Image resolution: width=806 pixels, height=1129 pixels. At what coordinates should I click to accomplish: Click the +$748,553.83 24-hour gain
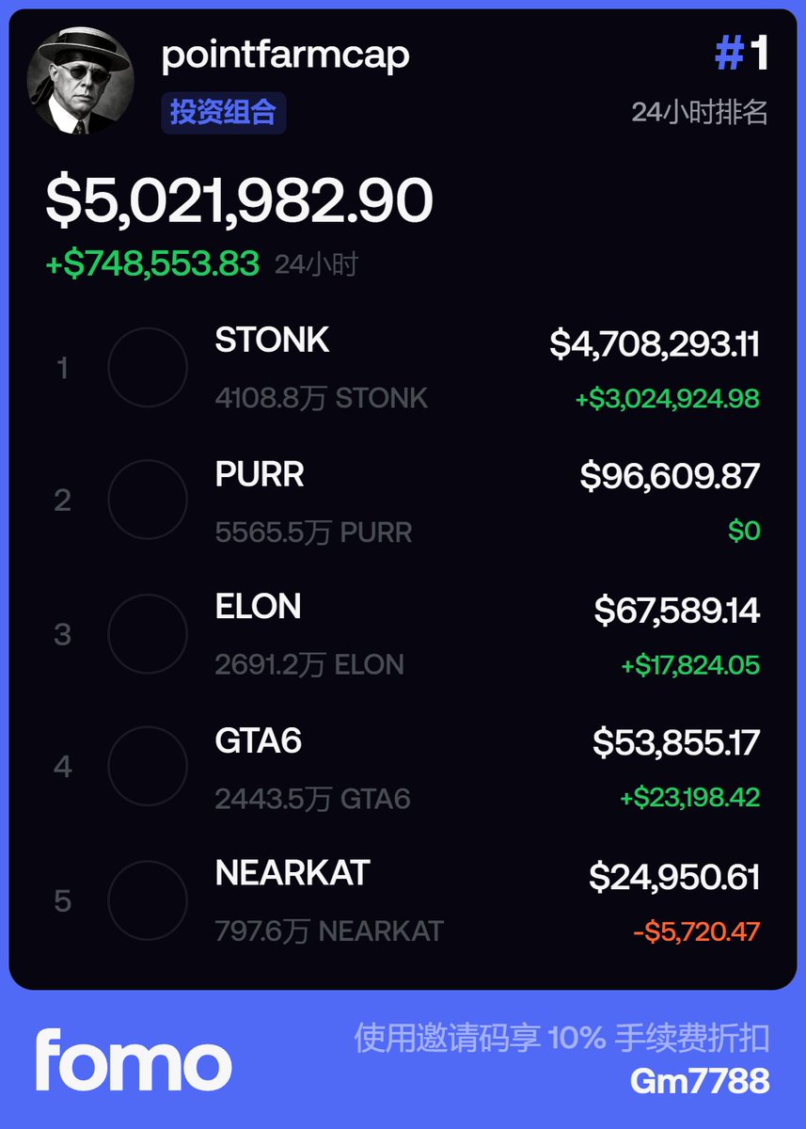pyautogui.click(x=152, y=264)
